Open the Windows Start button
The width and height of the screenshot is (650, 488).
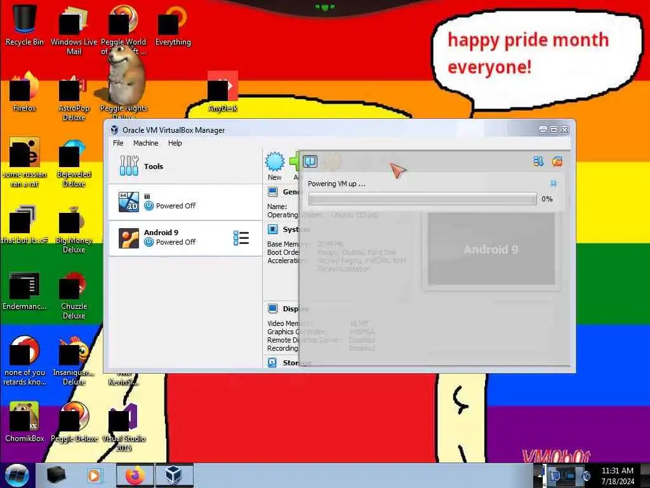[17, 475]
